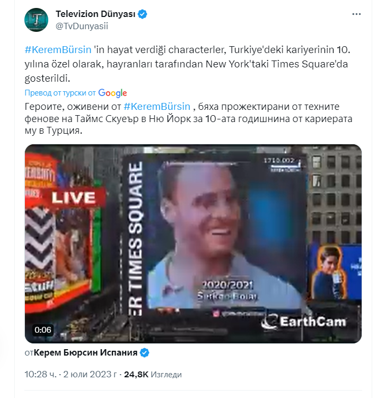Click the 'Превод от турски от' translation link
The height and width of the screenshot is (398, 386).
click(60, 93)
